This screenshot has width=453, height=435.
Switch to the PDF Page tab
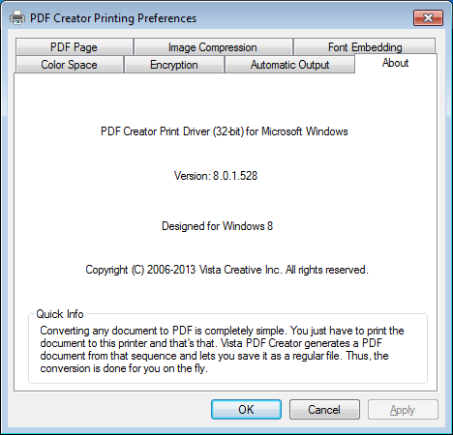tap(74, 47)
